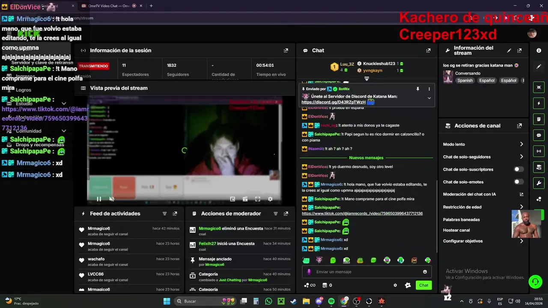Select Hostear canal action

tap(456, 230)
